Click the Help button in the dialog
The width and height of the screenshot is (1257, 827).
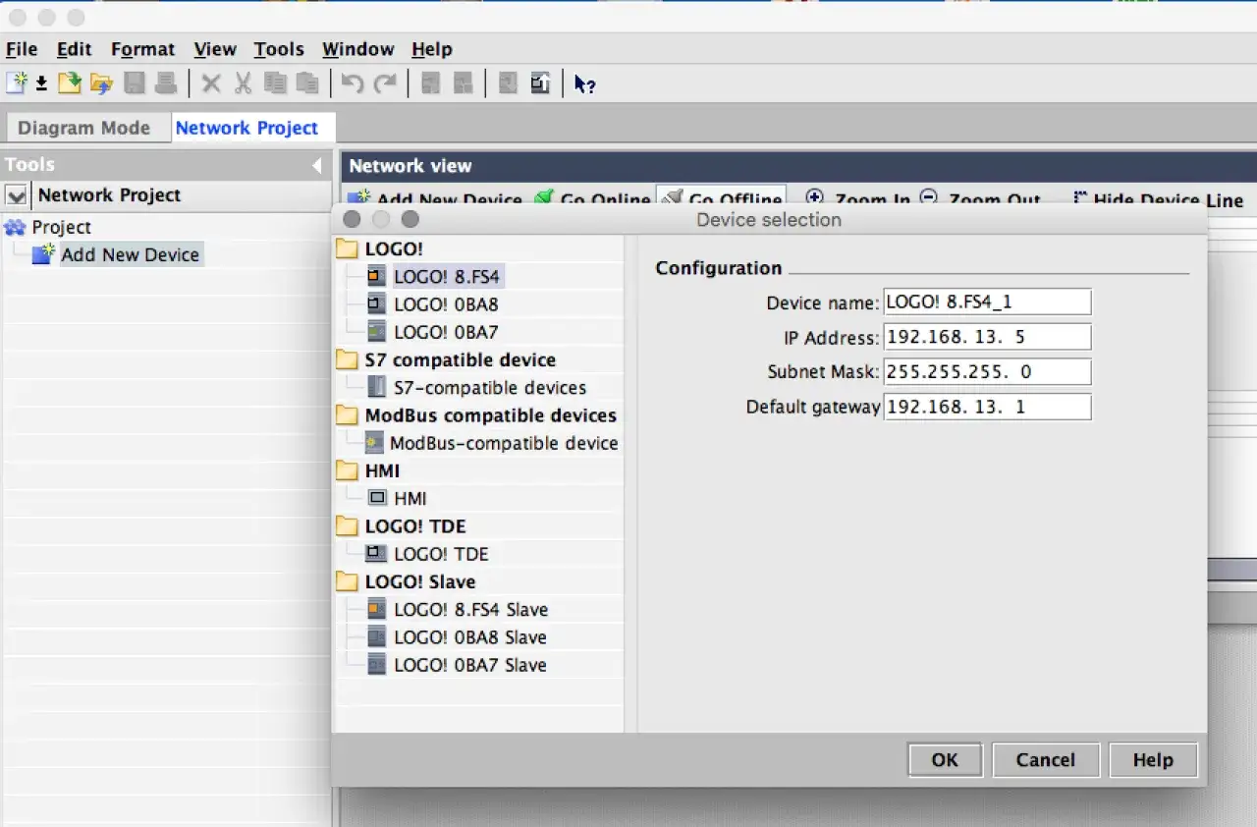coord(1153,759)
